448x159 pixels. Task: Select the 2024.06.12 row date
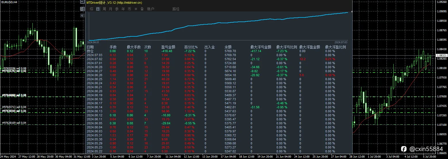coord(94,115)
